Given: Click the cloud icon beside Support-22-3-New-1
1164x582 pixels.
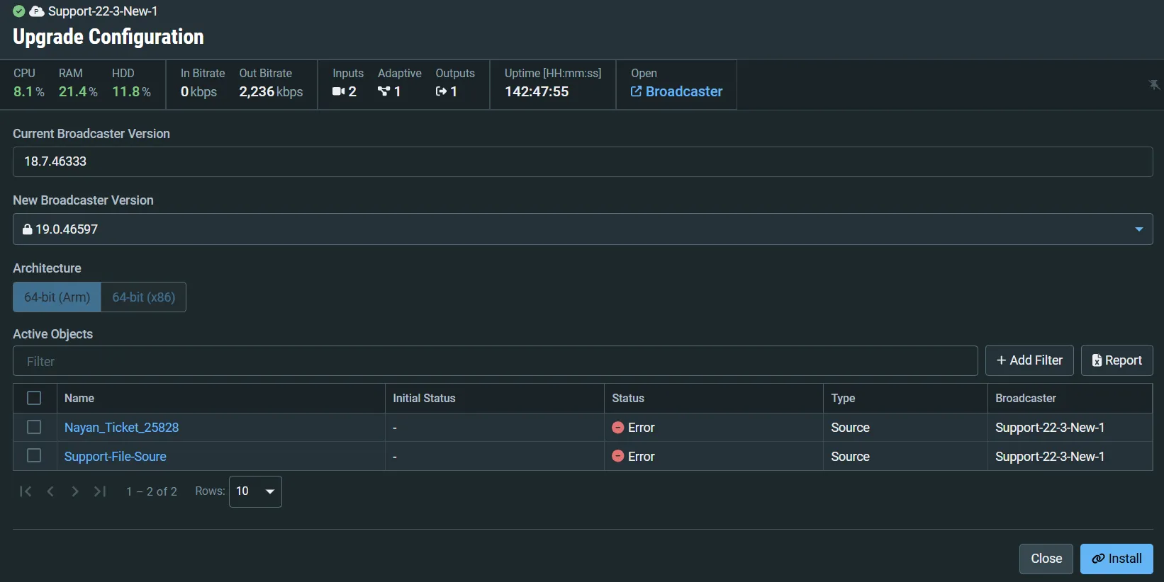Looking at the screenshot, I should [37, 11].
